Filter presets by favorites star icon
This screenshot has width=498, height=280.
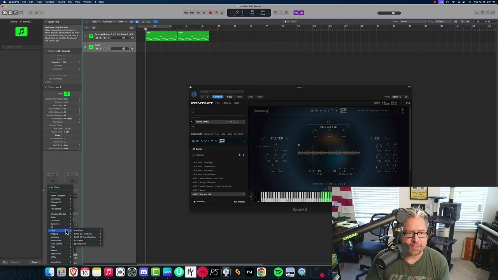244,155
